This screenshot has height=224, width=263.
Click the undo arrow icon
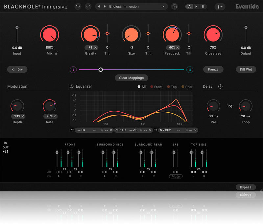click(x=78, y=7)
